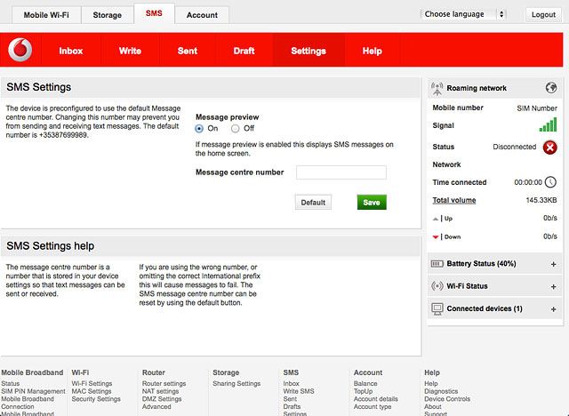The height and width of the screenshot is (416, 569).
Task: Open the Write menu item
Action: click(x=130, y=51)
